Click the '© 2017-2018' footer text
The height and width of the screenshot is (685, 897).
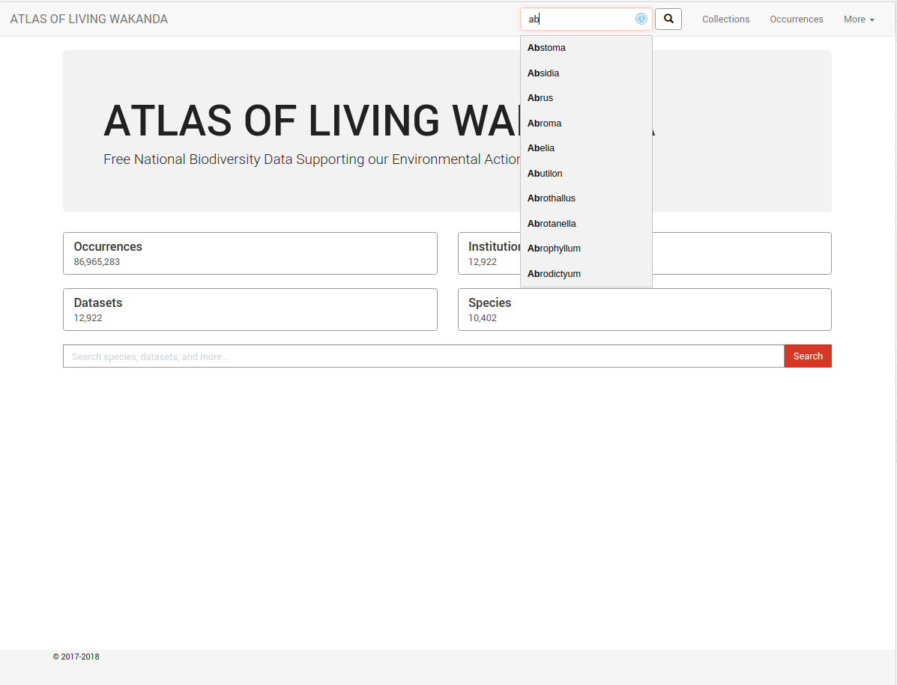coord(76,657)
